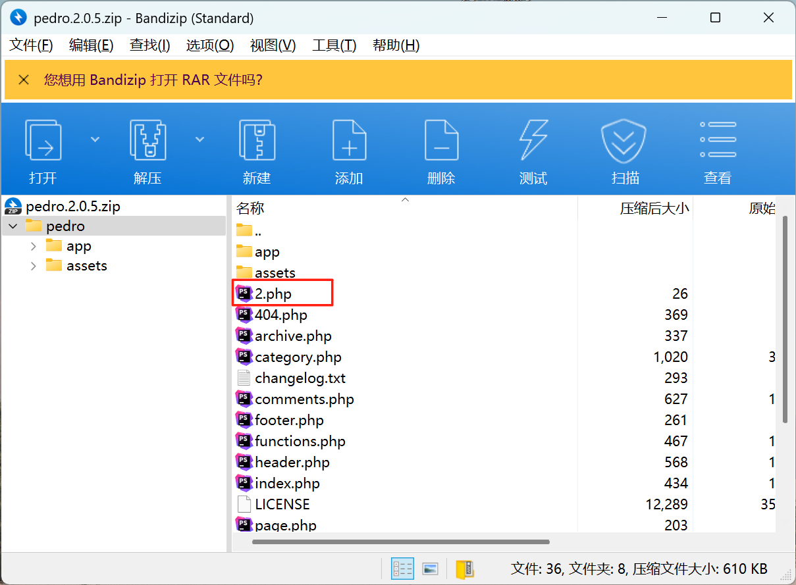Open the 工具(T) menu
Image resolution: width=796 pixels, height=585 pixels.
tap(334, 45)
